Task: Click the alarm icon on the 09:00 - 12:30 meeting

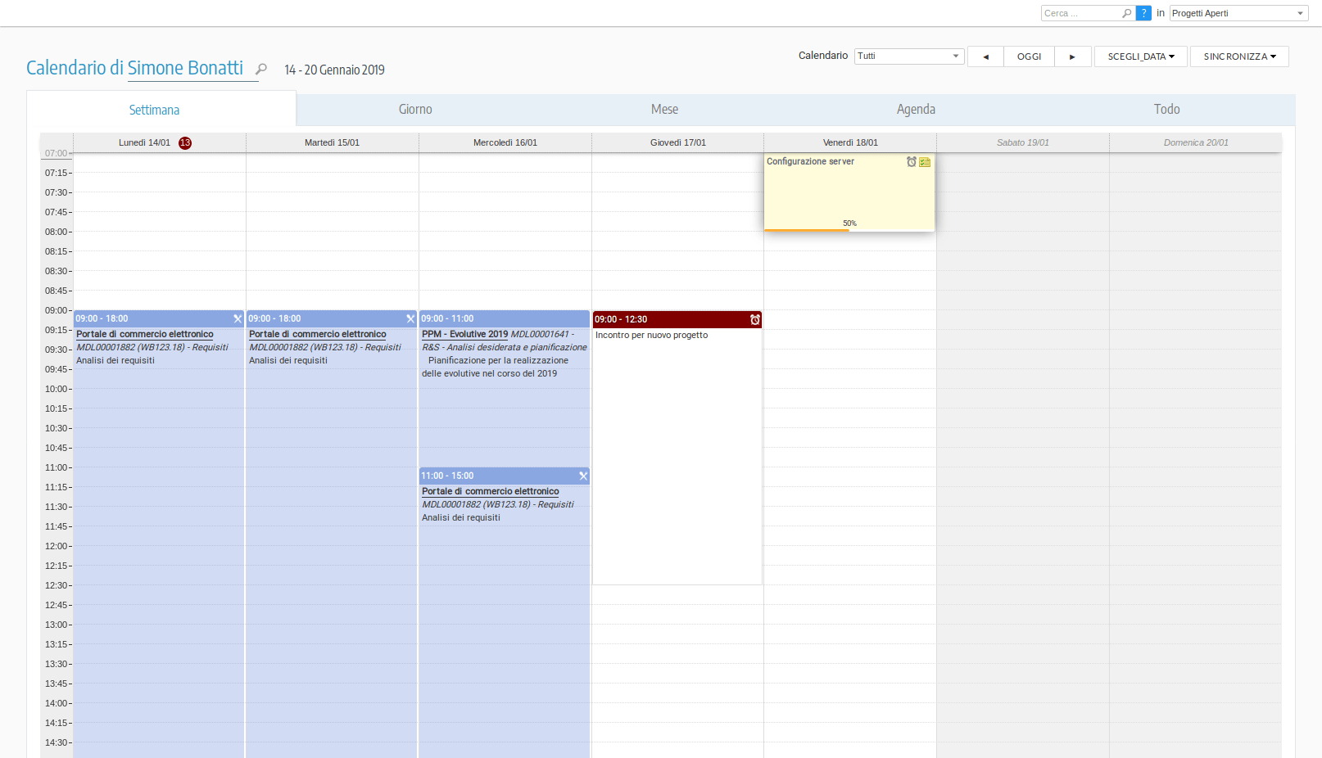Action: tap(754, 319)
